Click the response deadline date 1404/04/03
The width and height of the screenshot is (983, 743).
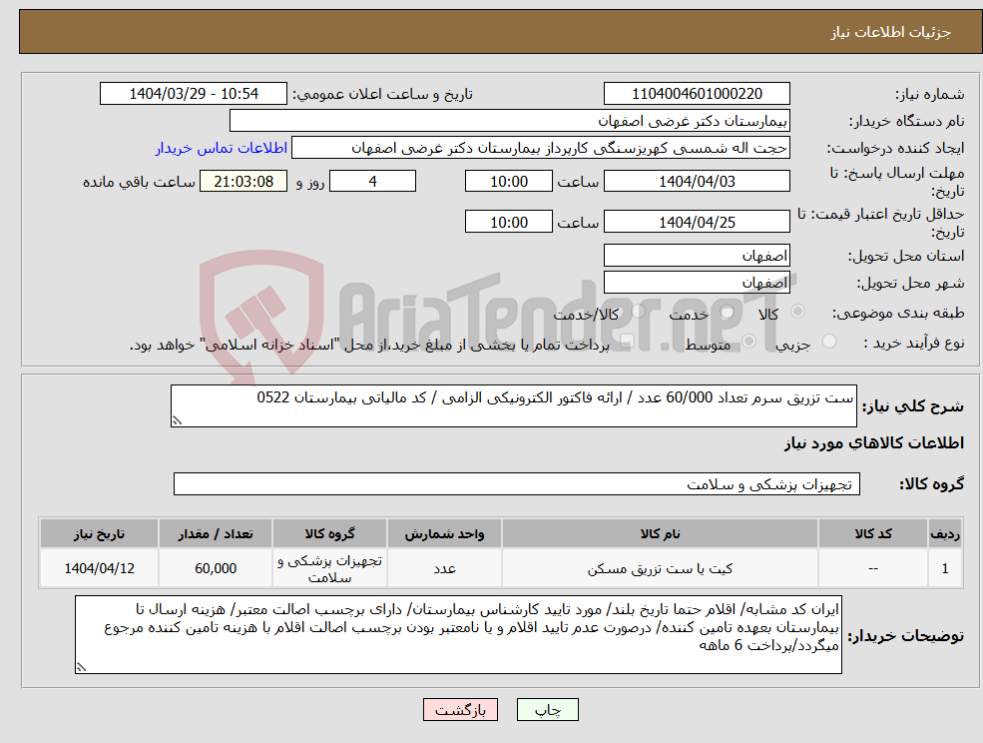[697, 182]
